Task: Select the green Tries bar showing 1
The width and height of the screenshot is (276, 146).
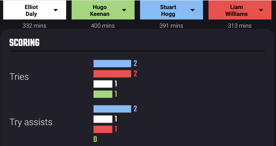Action: click(x=103, y=94)
